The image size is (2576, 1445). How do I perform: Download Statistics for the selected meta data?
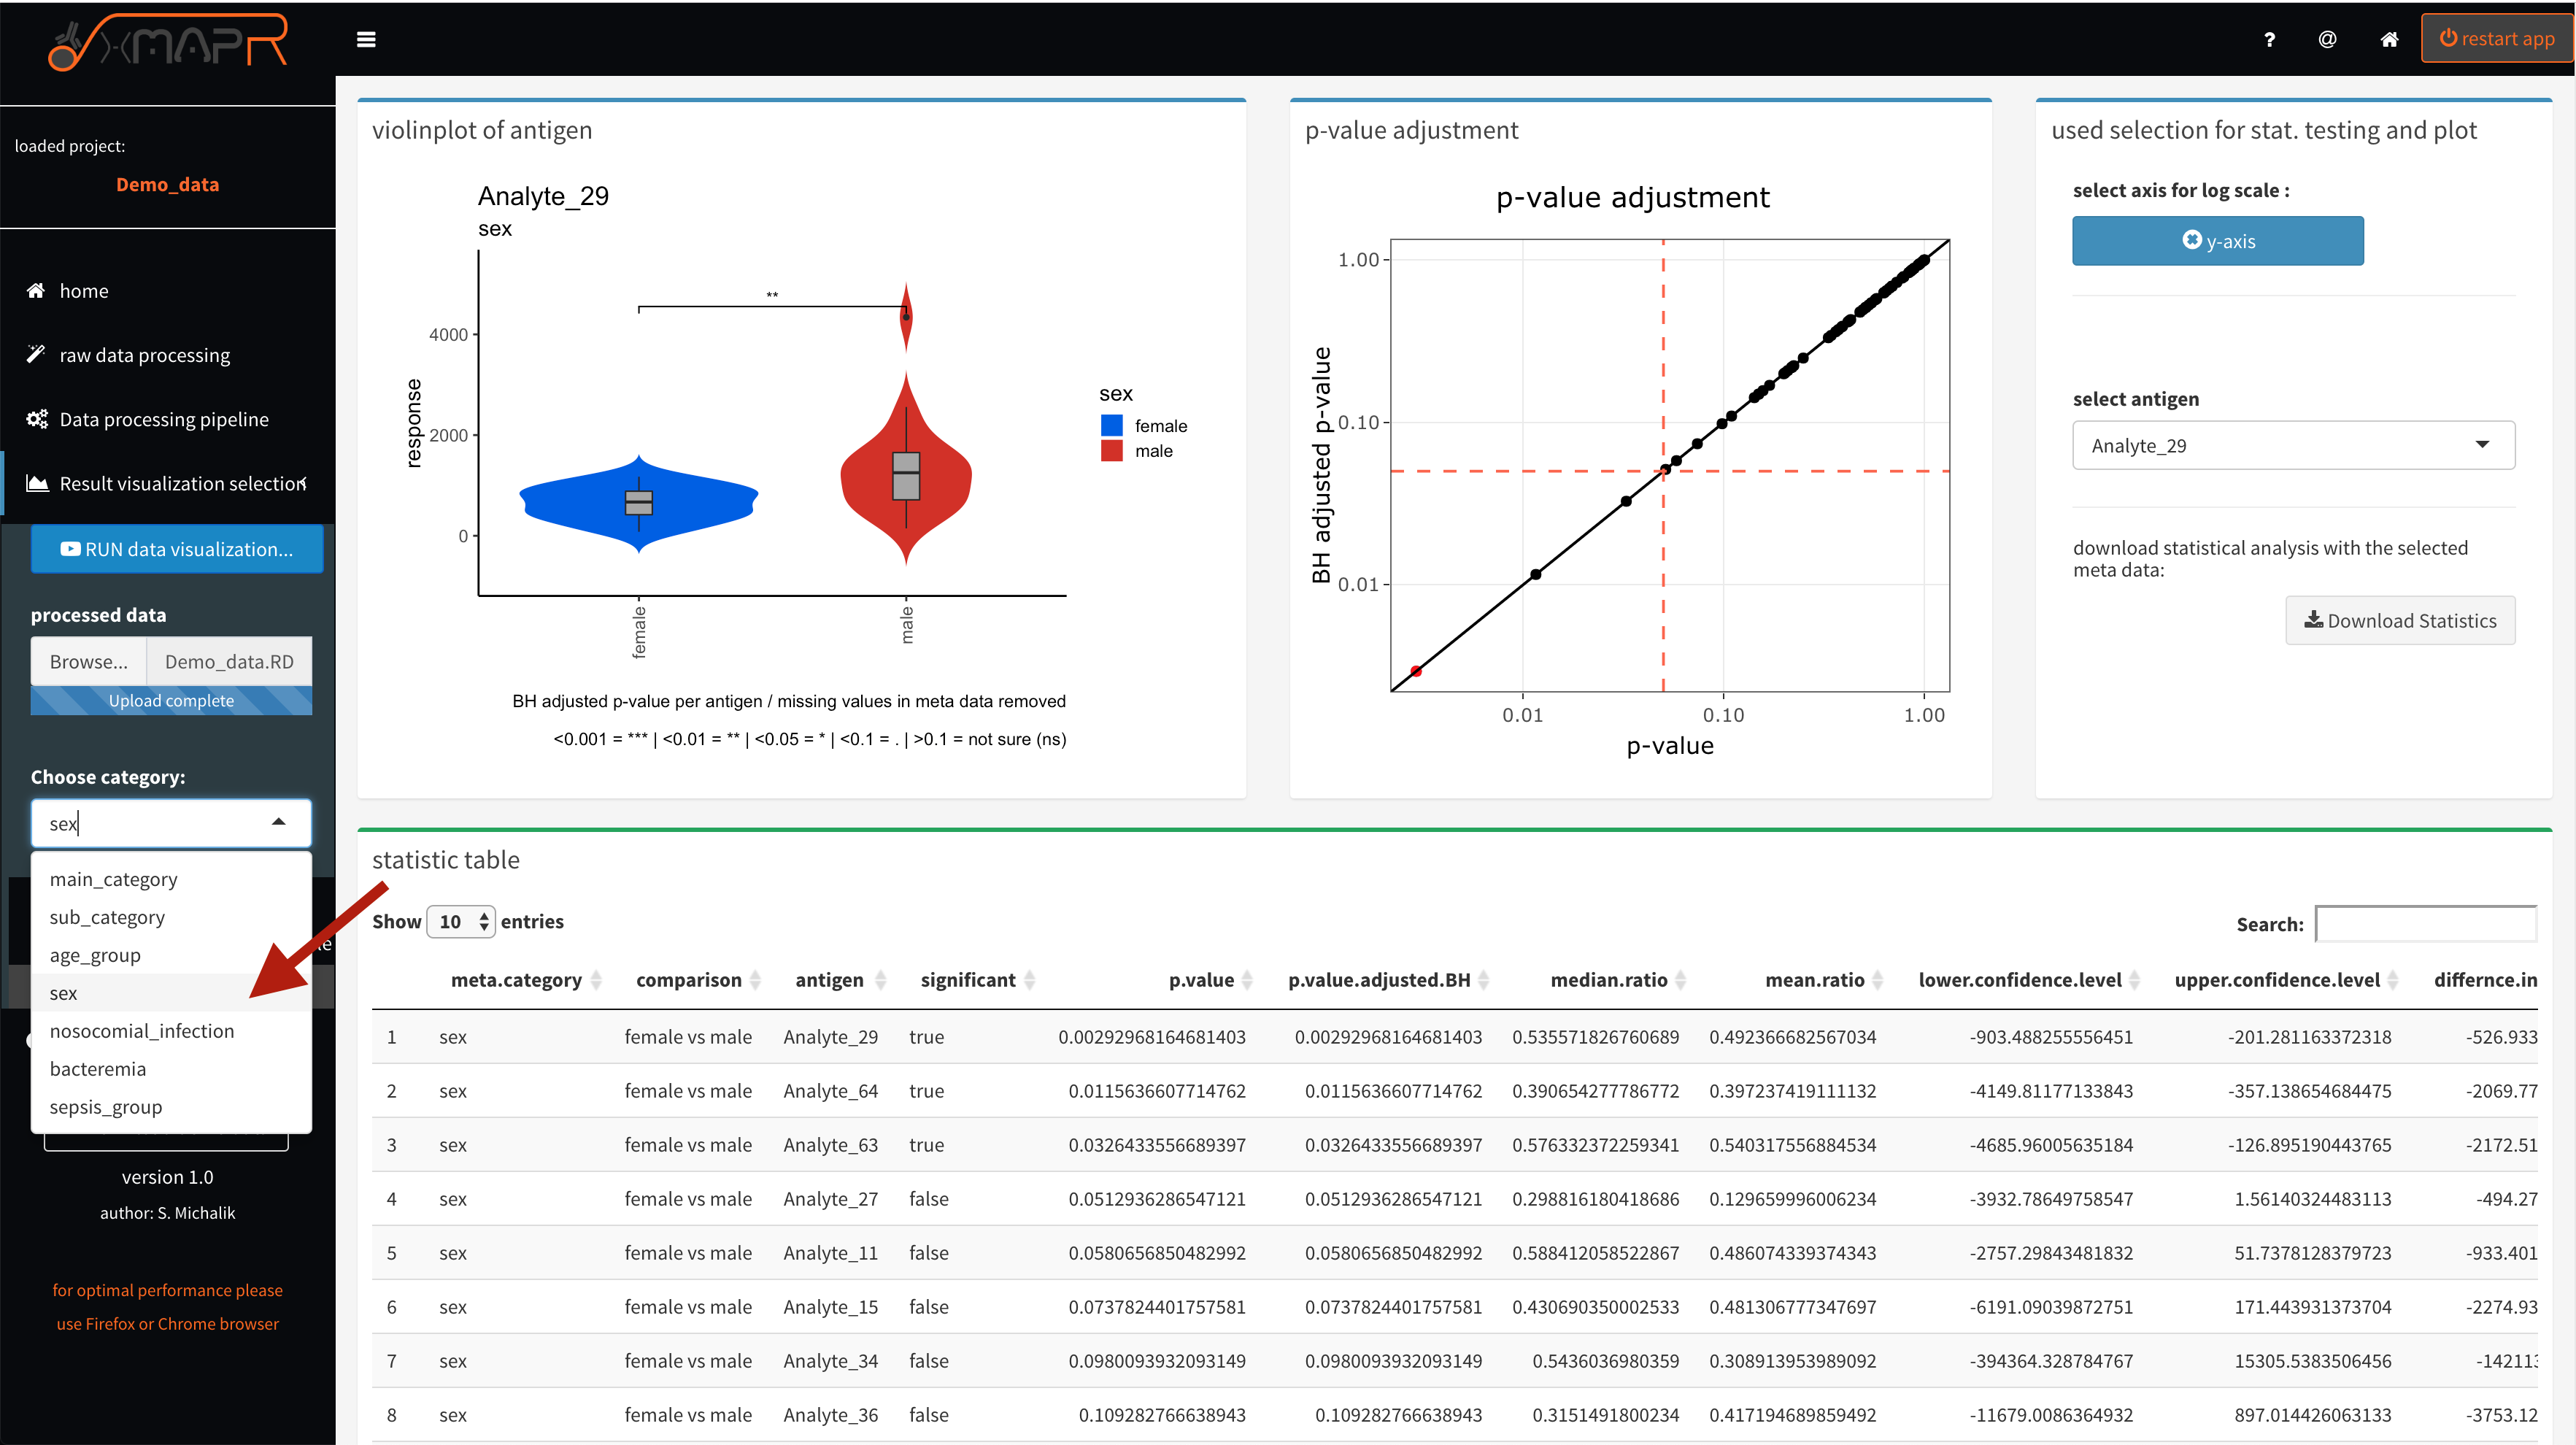click(x=2401, y=620)
